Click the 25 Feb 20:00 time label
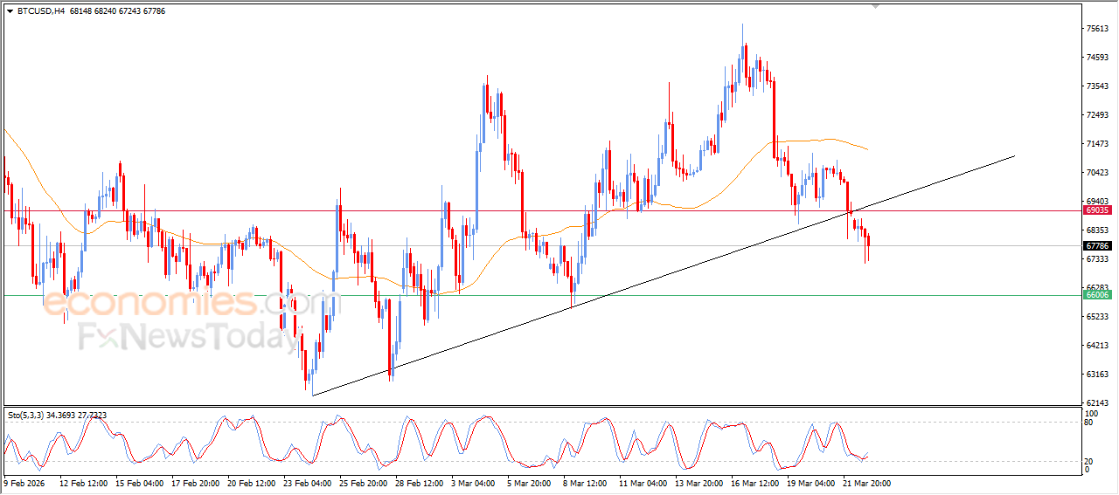The image size is (1119, 495). (364, 483)
